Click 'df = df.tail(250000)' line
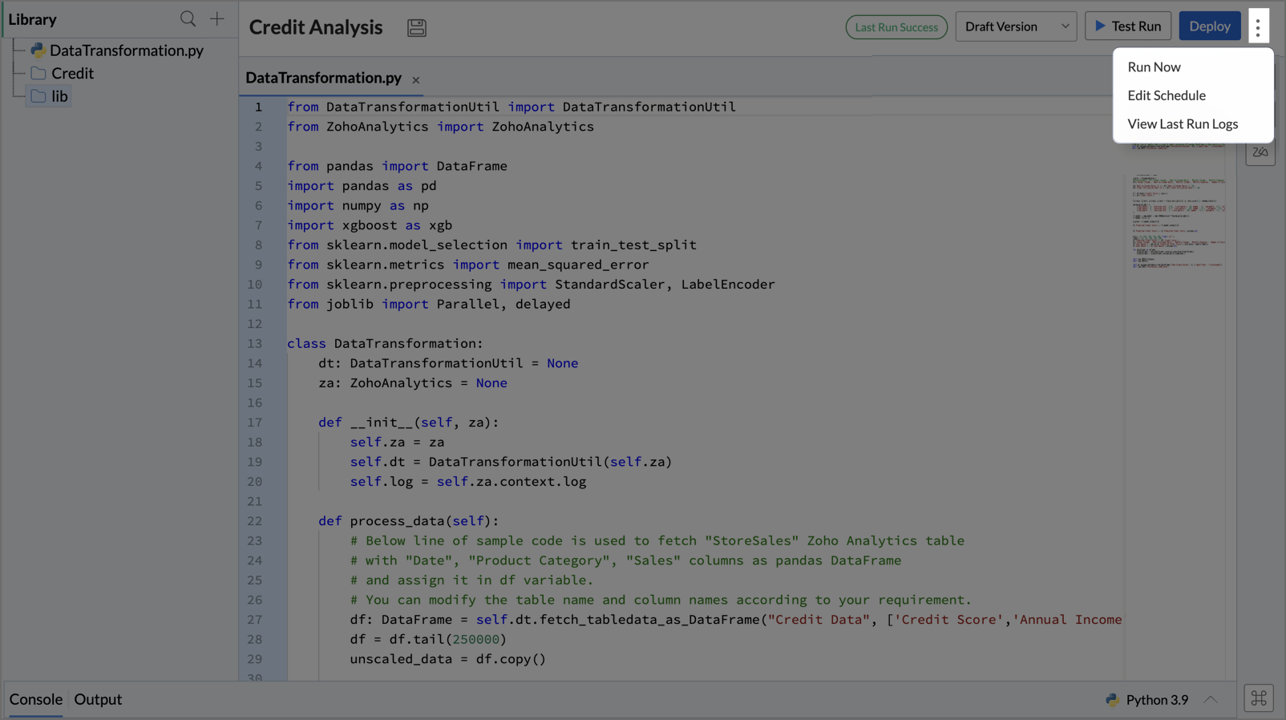 [428, 640]
